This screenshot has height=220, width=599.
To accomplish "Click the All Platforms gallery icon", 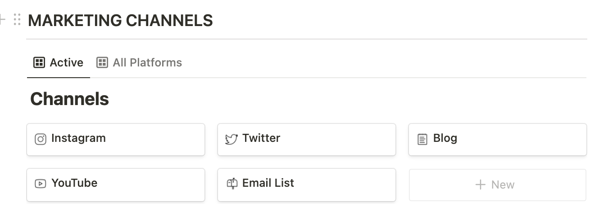I will [x=102, y=62].
